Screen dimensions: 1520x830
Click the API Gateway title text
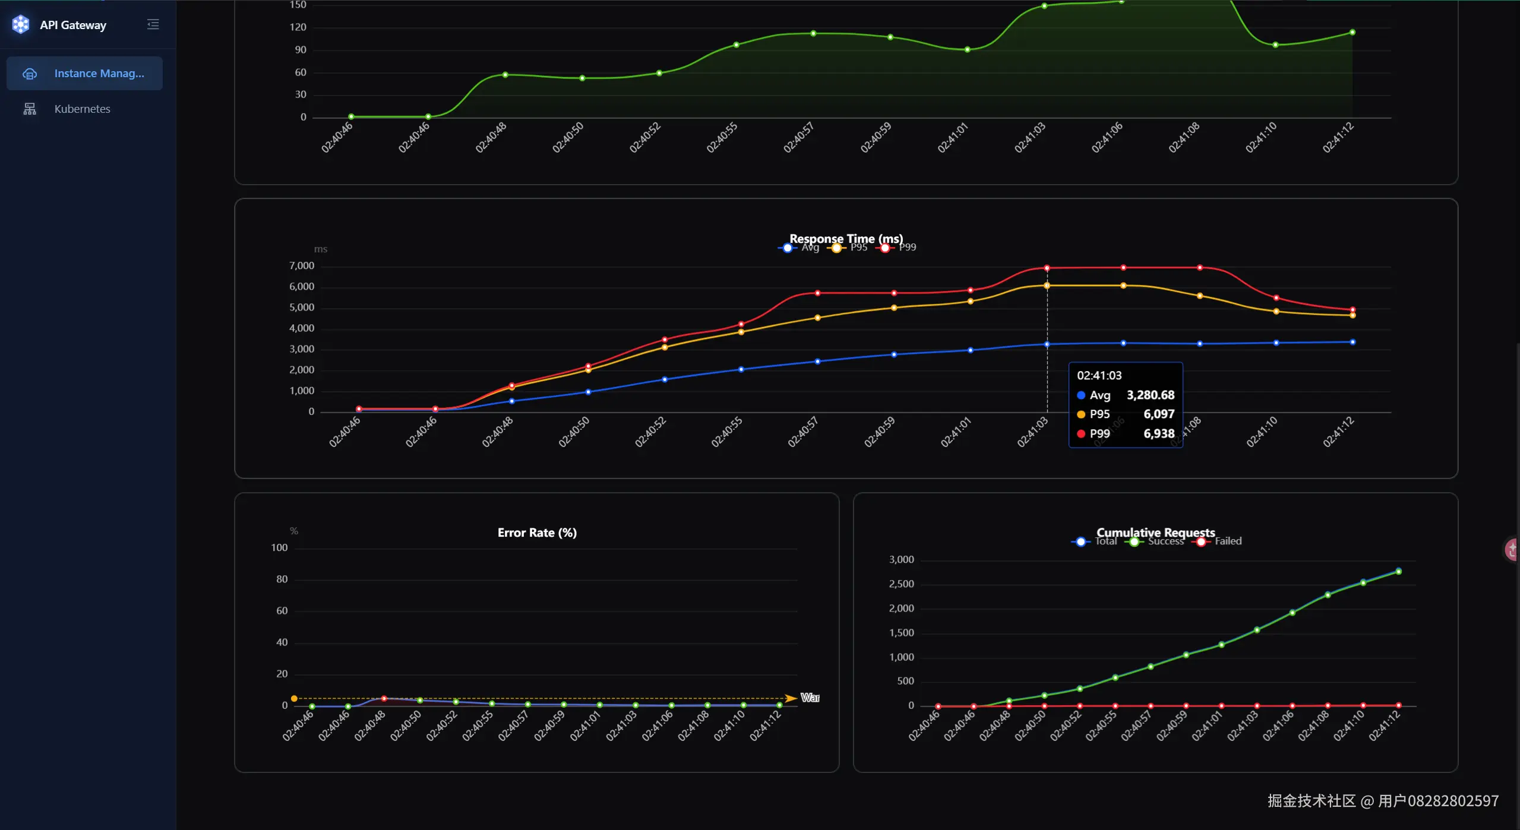tap(73, 25)
